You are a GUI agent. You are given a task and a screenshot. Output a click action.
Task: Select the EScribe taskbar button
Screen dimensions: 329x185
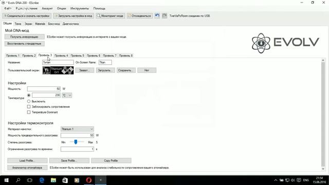tap(101, 180)
